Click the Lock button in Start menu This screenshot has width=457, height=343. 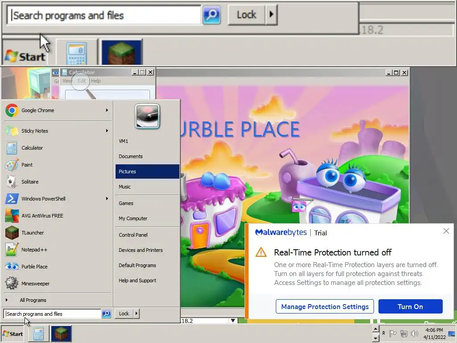tap(124, 314)
